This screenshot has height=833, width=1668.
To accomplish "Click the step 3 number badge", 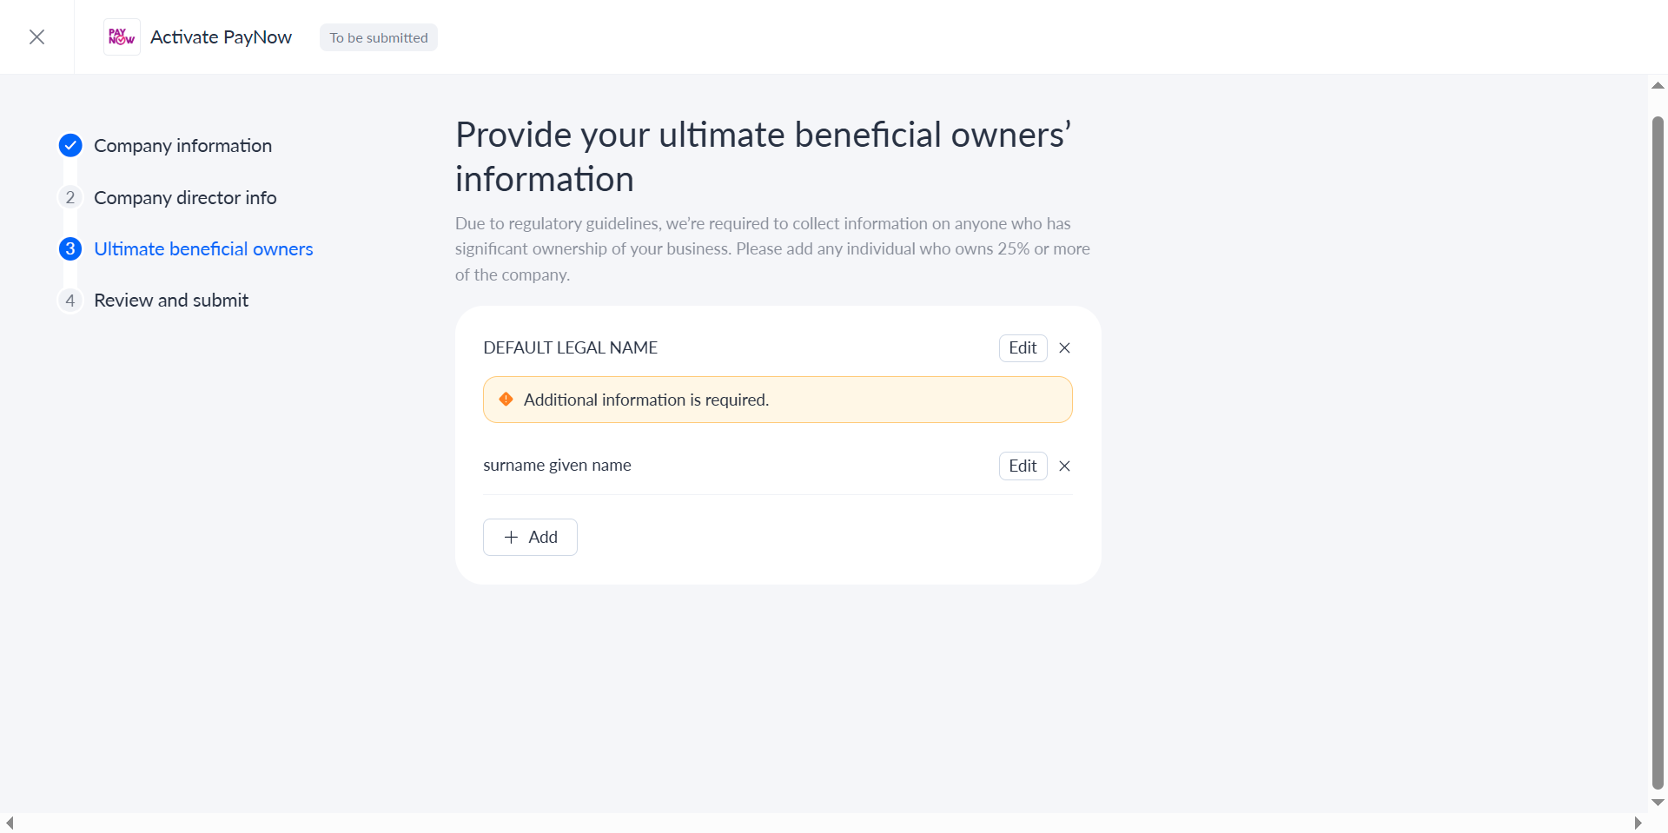I will (70, 249).
